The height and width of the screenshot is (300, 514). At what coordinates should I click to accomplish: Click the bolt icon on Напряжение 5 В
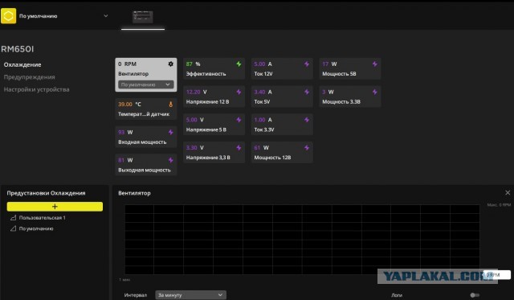pos(239,120)
